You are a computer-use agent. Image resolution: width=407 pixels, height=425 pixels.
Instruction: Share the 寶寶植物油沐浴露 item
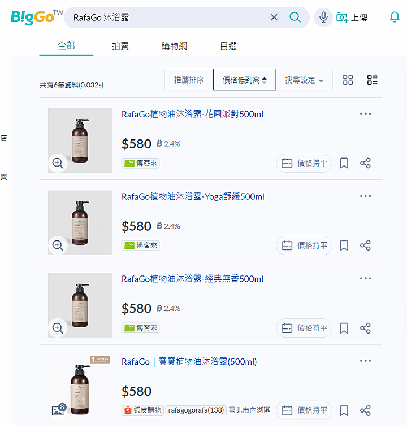366,410
